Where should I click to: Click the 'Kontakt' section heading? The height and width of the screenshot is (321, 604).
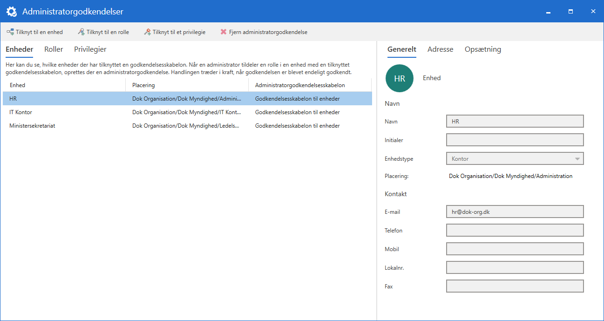coord(396,194)
